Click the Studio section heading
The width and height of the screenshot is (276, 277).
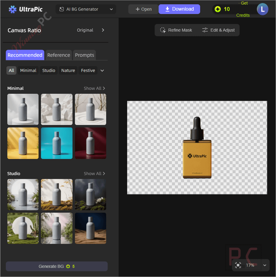pyautogui.click(x=13, y=174)
